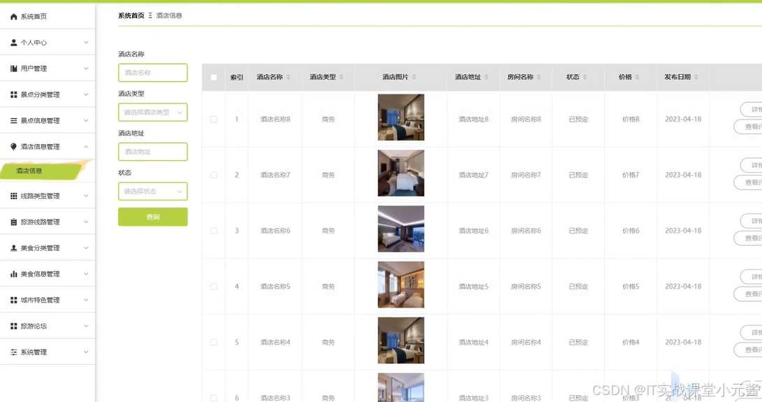Viewport: 762px width, 402px height.
Task: Click the 景点分类管理 grid icon
Action: 13,95
